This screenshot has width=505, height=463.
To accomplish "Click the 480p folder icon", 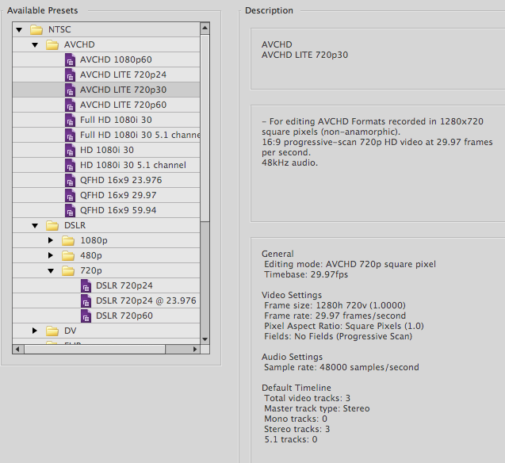I will tap(68, 255).
